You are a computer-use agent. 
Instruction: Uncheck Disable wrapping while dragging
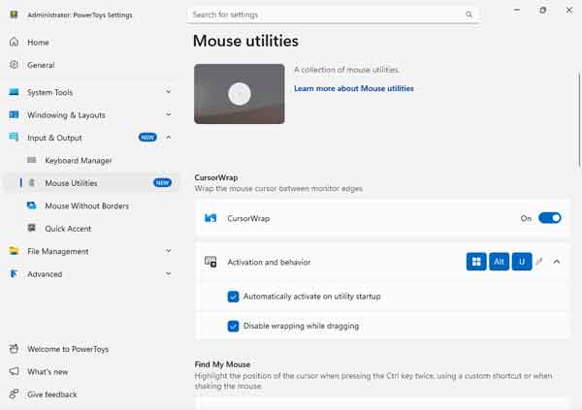[x=233, y=326]
